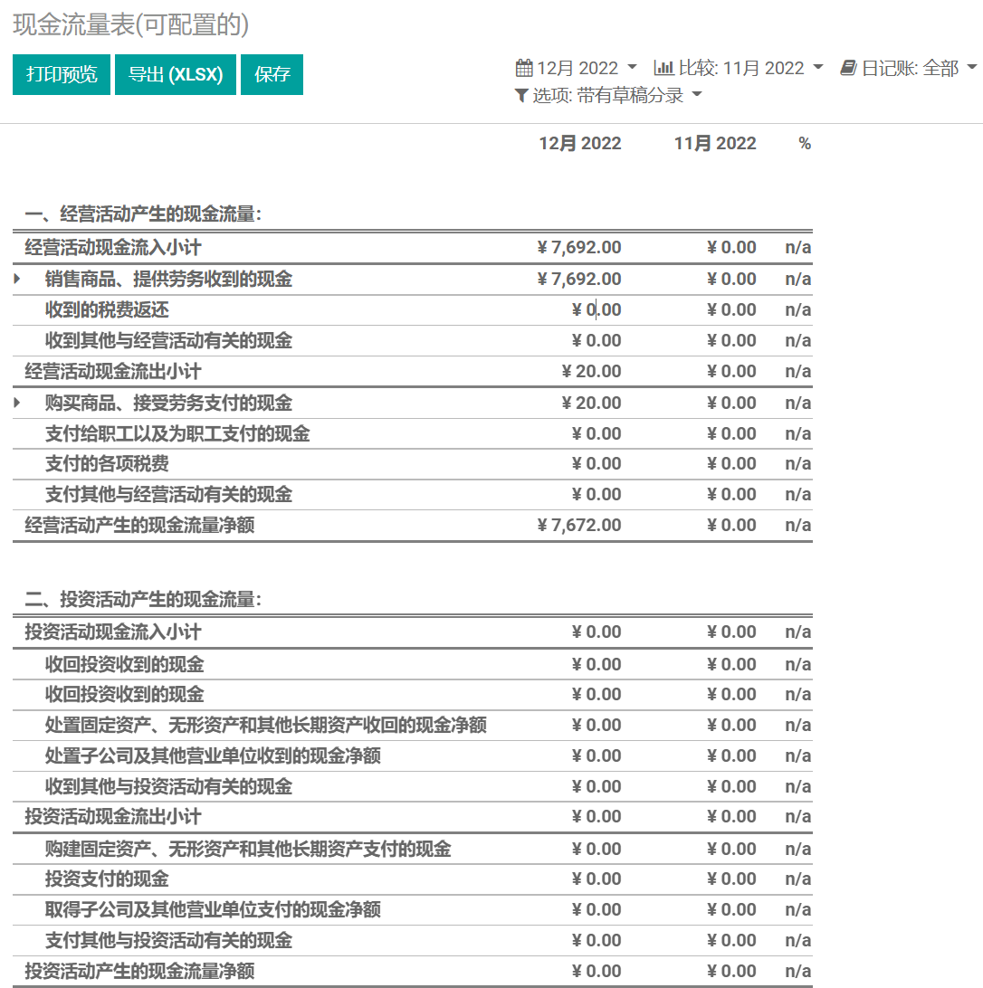The height and width of the screenshot is (988, 983).
Task: Click the 12月 2022 column header
Action: (x=579, y=144)
